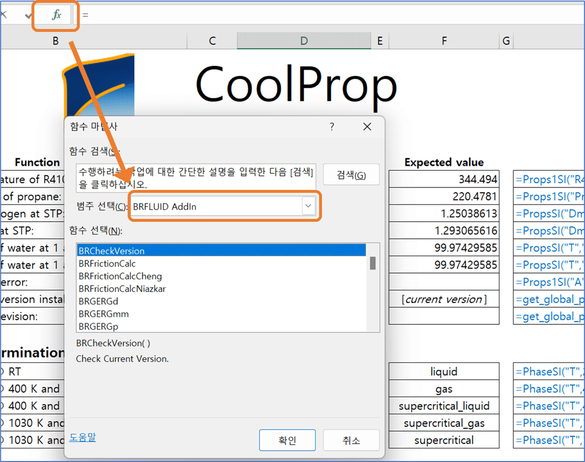Click the function search description field
585x462 pixels.
click(x=196, y=178)
